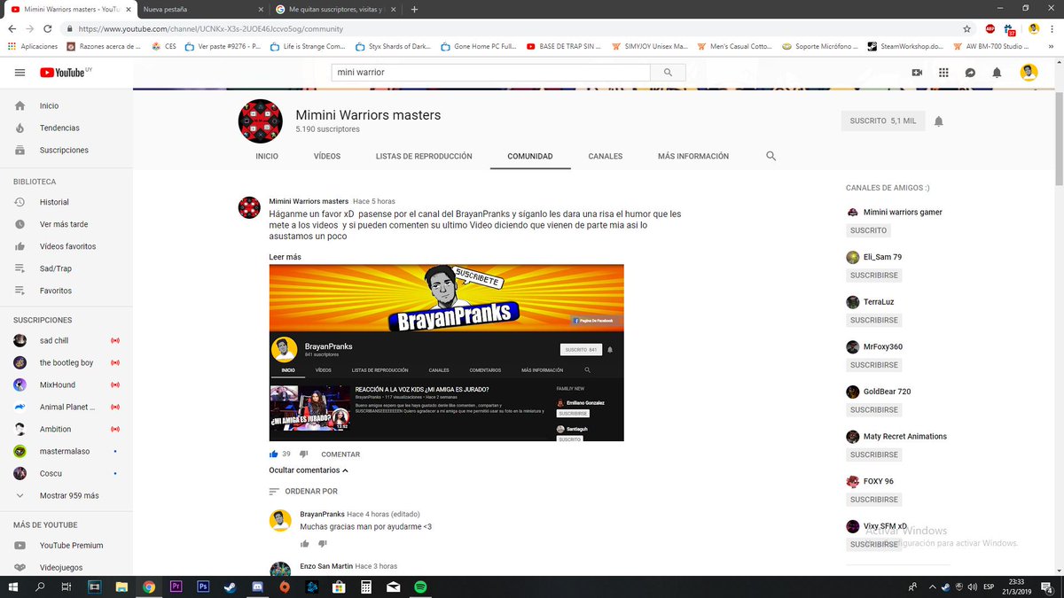Open the BrayanPranks post image
The height and width of the screenshot is (598, 1064).
446,353
